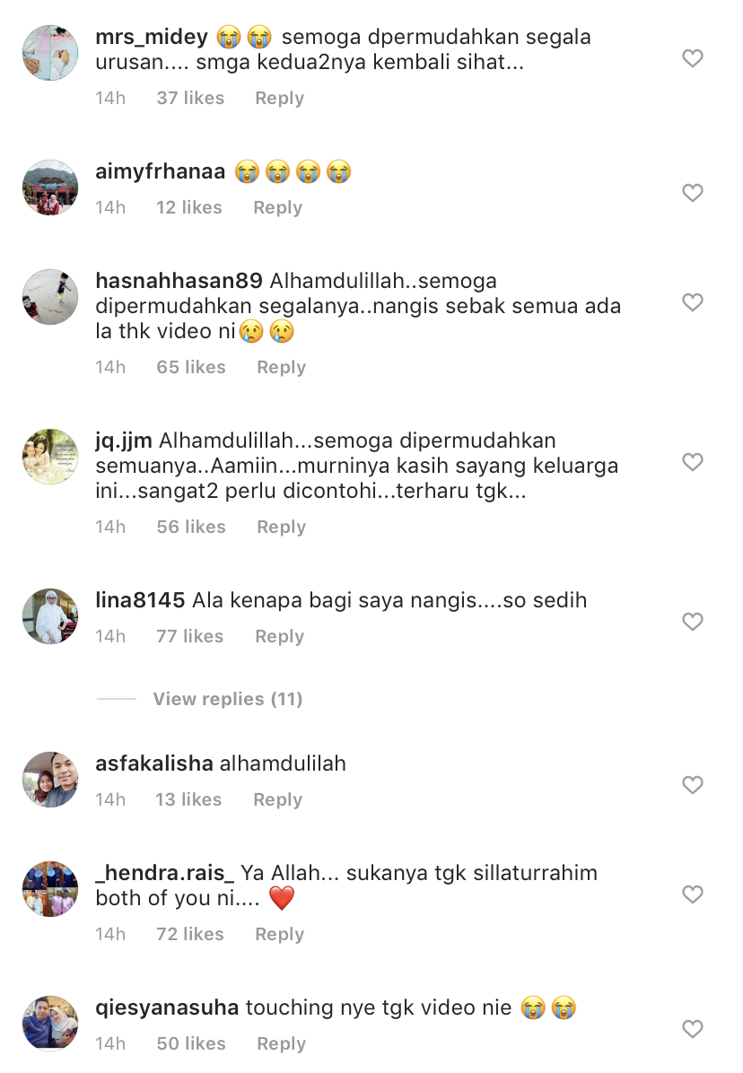View who liked lina8145's comment, 77 likes

[x=189, y=636]
